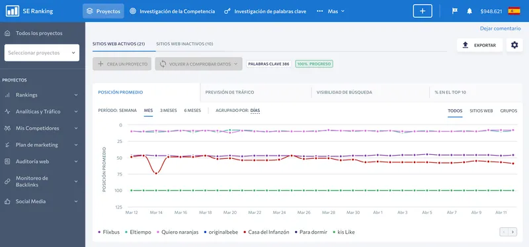Switch to Sitios web inactivos (10) tab
529x247 pixels.
click(184, 44)
